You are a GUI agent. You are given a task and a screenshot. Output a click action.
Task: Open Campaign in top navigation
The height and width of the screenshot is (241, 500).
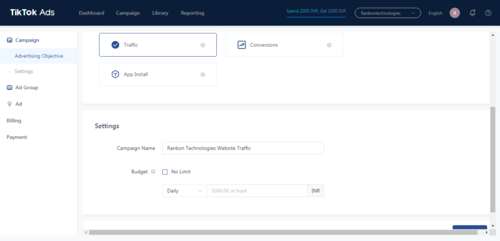tap(128, 13)
